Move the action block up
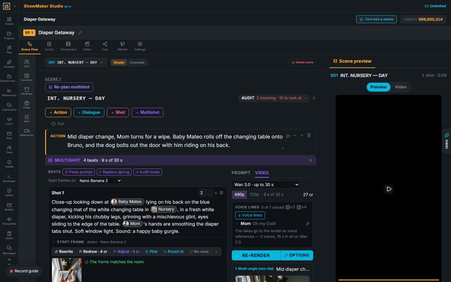 click(x=294, y=135)
